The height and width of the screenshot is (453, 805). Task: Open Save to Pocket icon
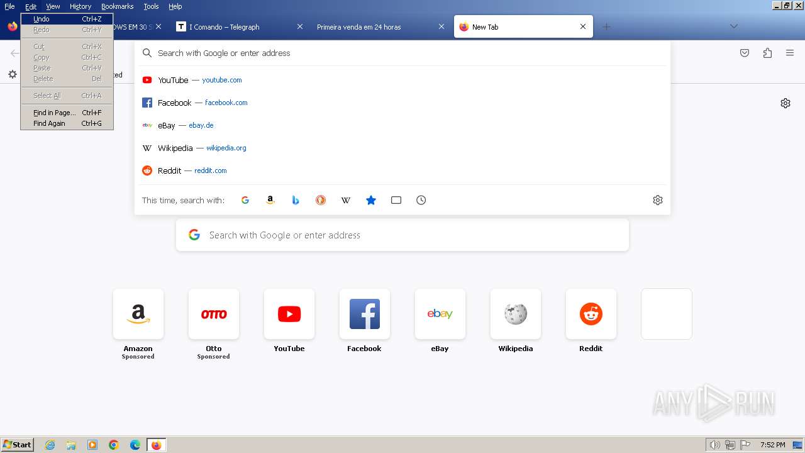(745, 53)
